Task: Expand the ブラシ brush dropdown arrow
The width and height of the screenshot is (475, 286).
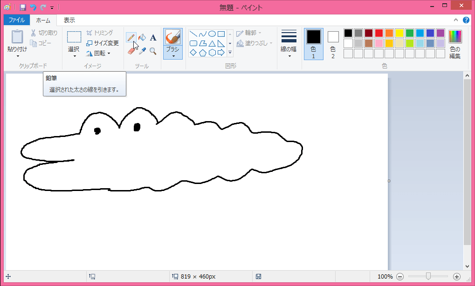Action: (173, 56)
